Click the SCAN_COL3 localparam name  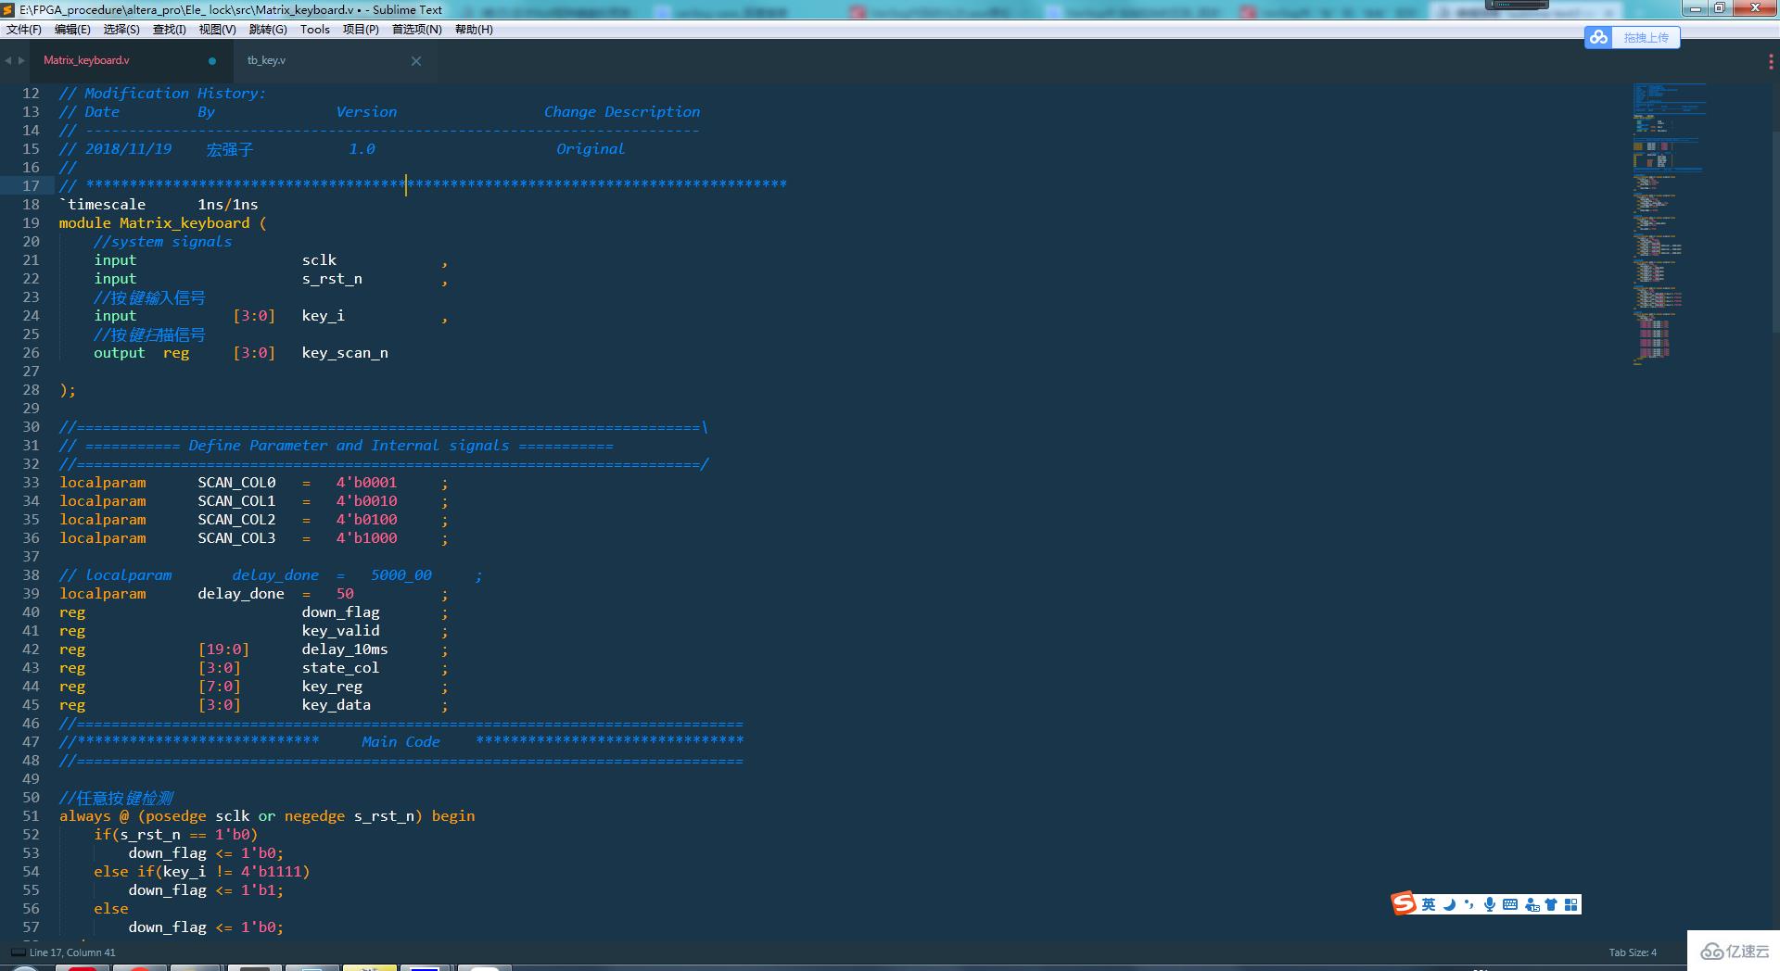click(x=236, y=537)
